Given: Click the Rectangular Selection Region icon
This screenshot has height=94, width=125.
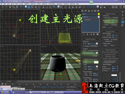Looking at the screenshot, I should 36,7.
